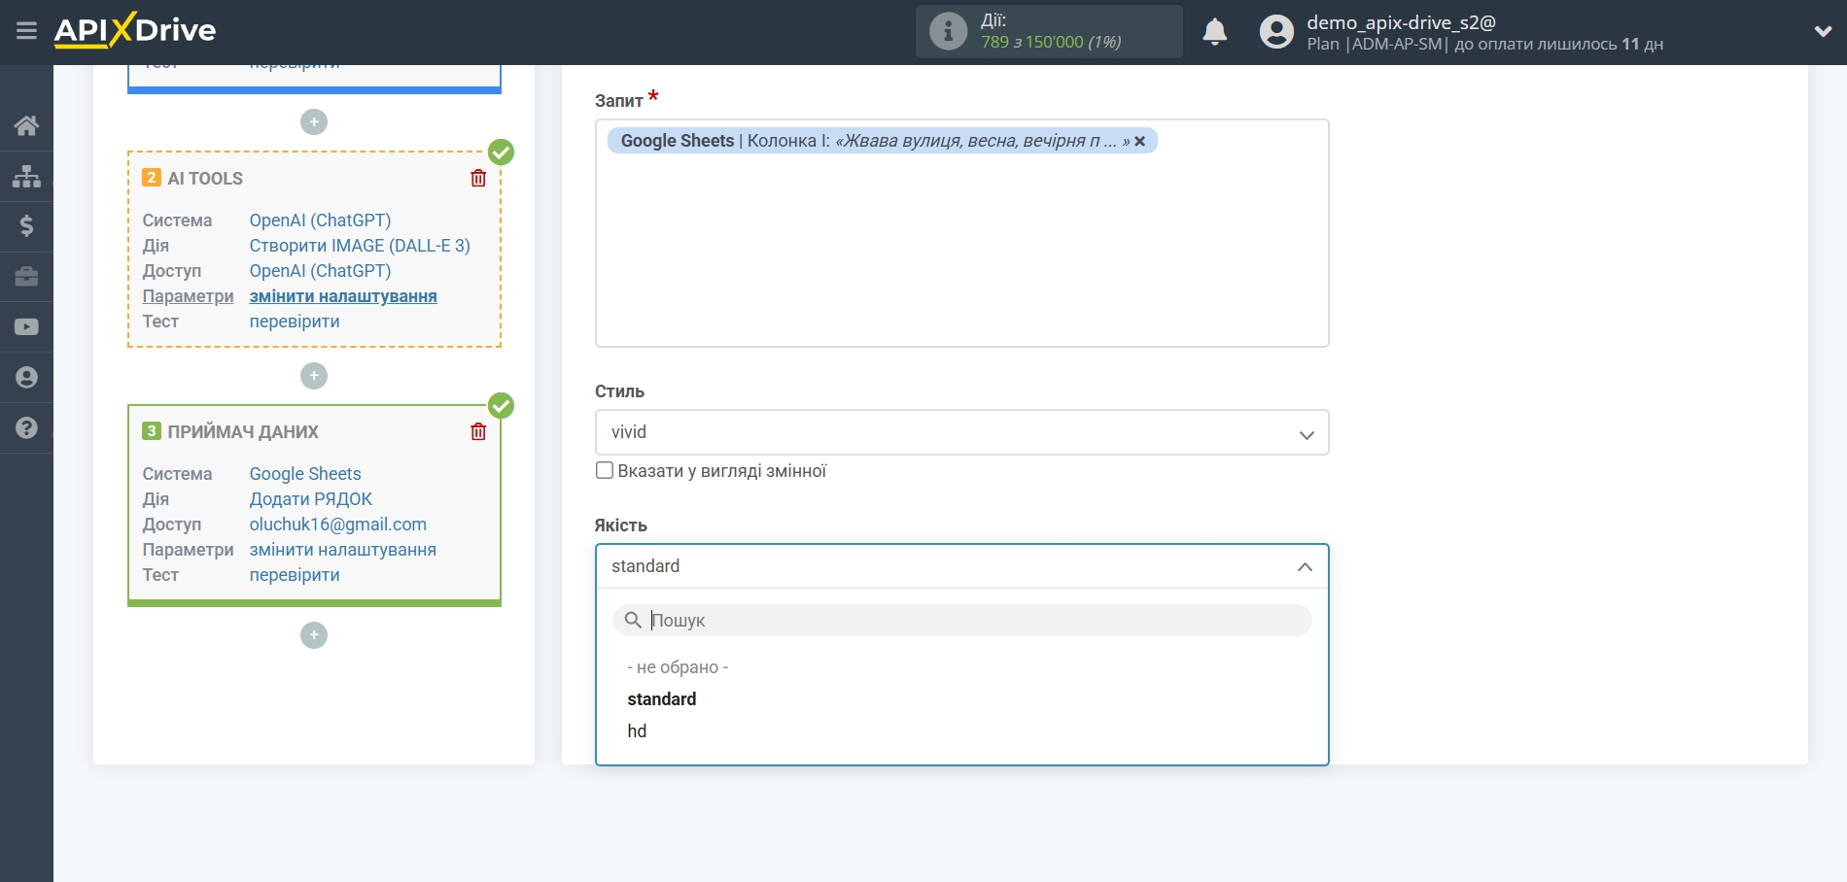
Task: Open the Стиль dropdown showing vivid
Action: [x=961, y=432]
